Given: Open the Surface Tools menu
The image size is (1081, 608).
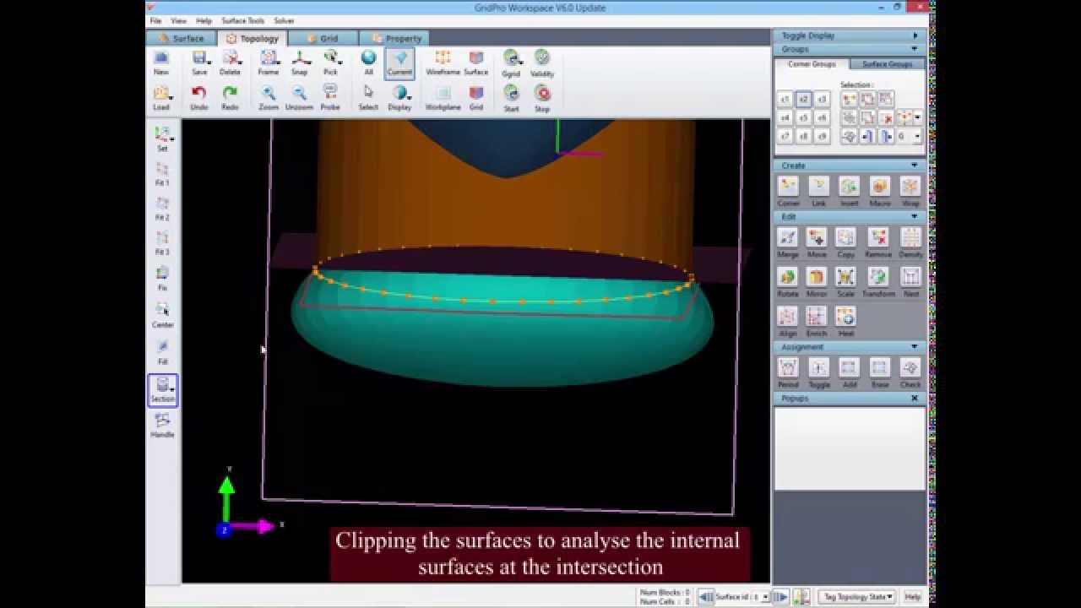Looking at the screenshot, I should tap(243, 20).
